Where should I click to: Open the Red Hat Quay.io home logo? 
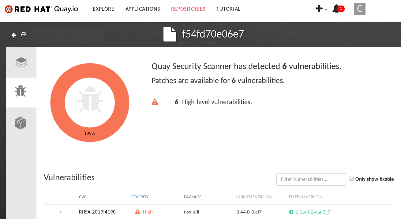41,9
